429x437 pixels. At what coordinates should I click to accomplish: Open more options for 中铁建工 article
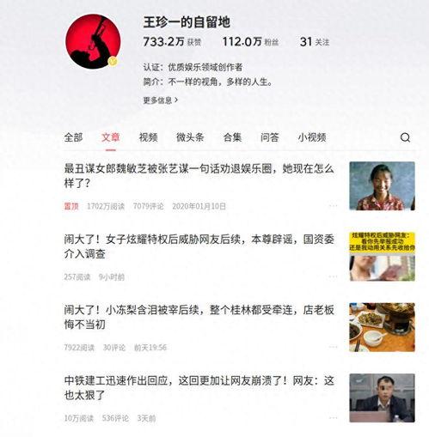(333, 418)
